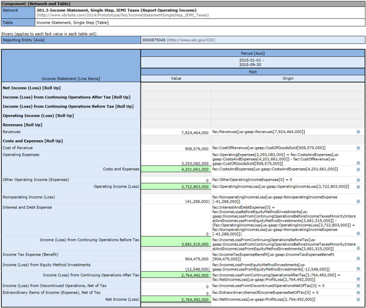Screen dimensions: 366x308
Task: Click Income (Loss) from Equity Method Investments label
Action: [47, 265]
